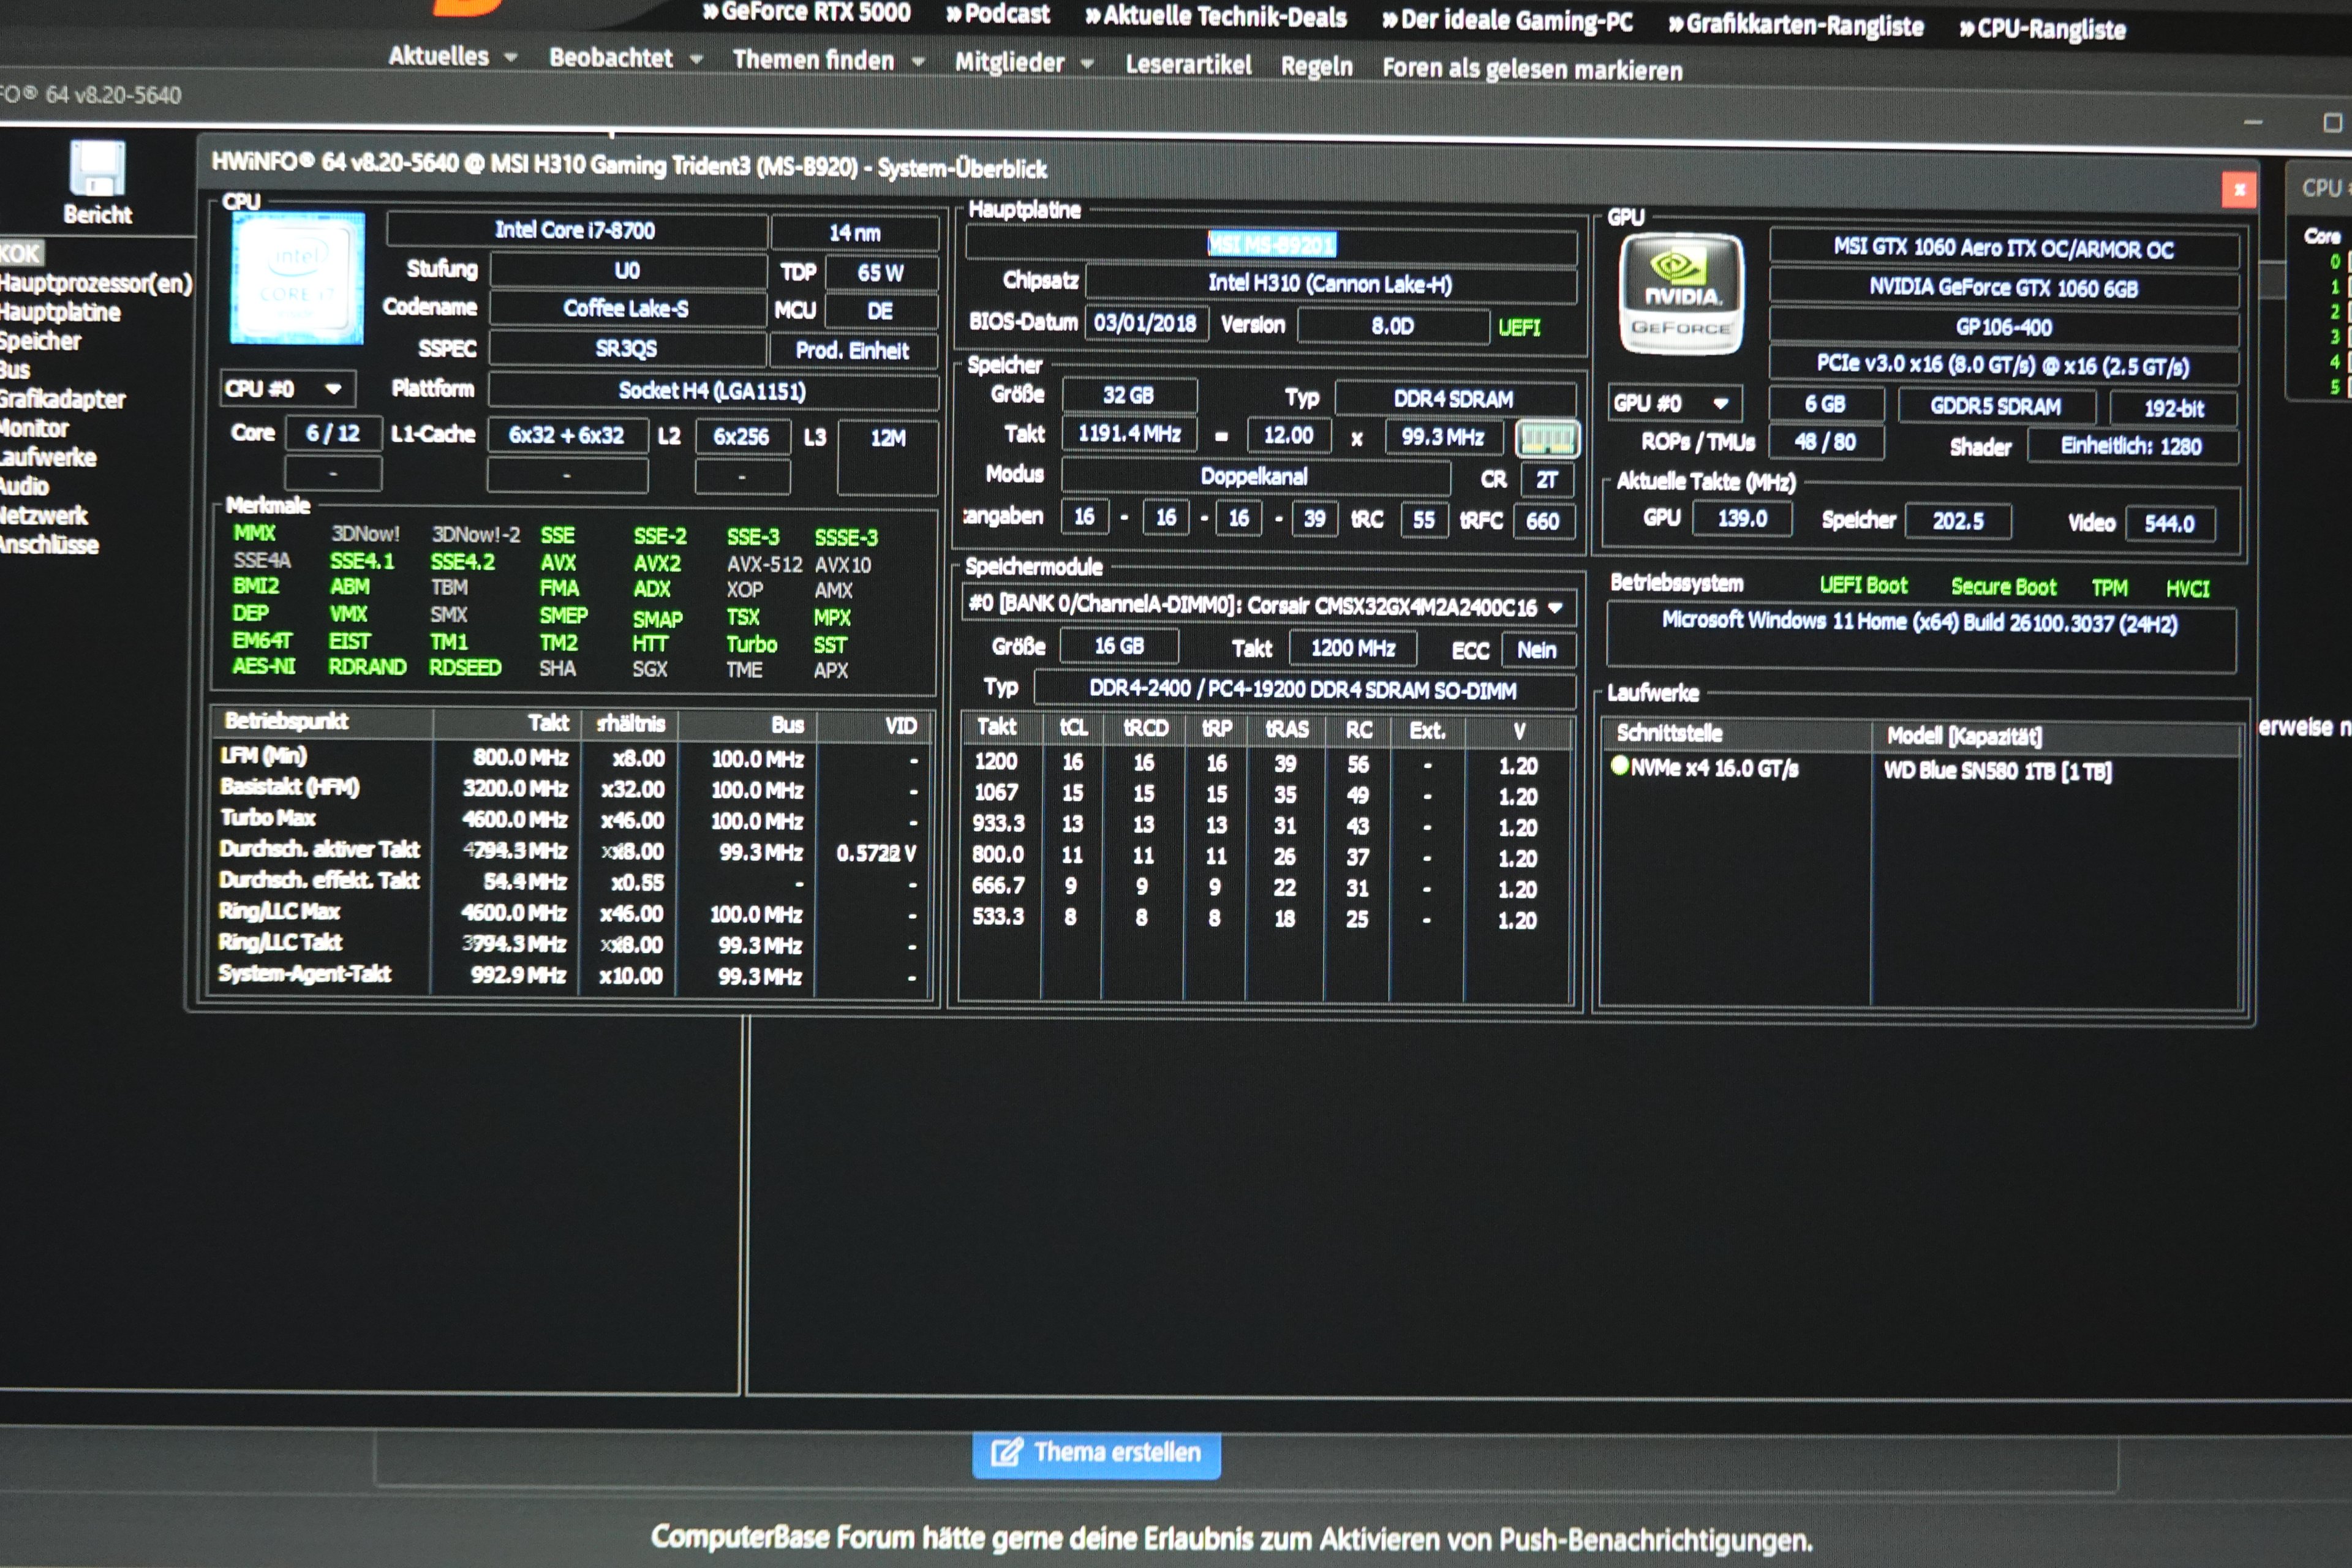Select Grafikadapter in the left tree
Viewport: 2352px width, 1568px height.
pyautogui.click(x=63, y=400)
